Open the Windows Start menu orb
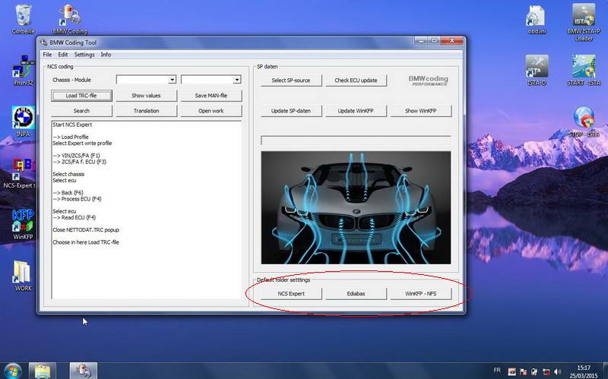The width and height of the screenshot is (608, 379). 13,371
